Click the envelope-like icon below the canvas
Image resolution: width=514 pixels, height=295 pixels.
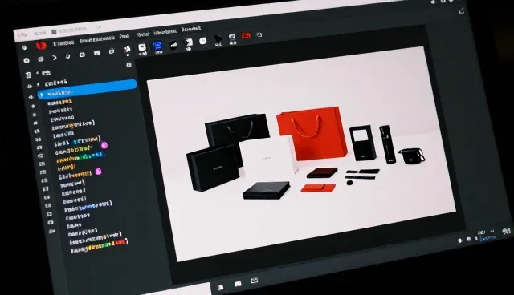(254, 281)
